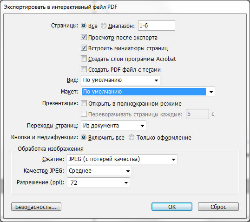
Task: Open the Вид dropdown
Action: coord(120,80)
